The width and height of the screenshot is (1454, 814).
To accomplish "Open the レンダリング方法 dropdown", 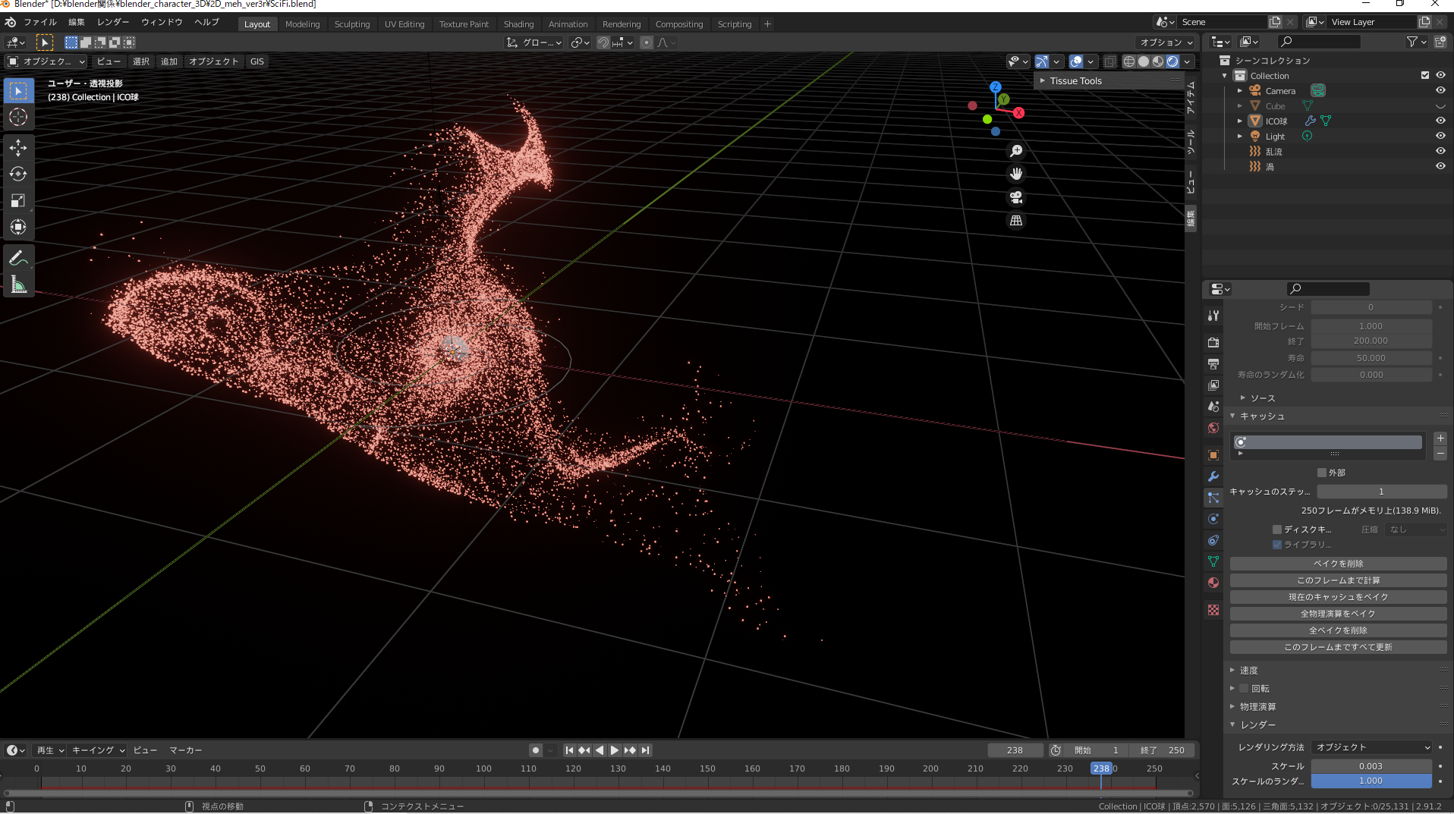I will (x=1371, y=747).
